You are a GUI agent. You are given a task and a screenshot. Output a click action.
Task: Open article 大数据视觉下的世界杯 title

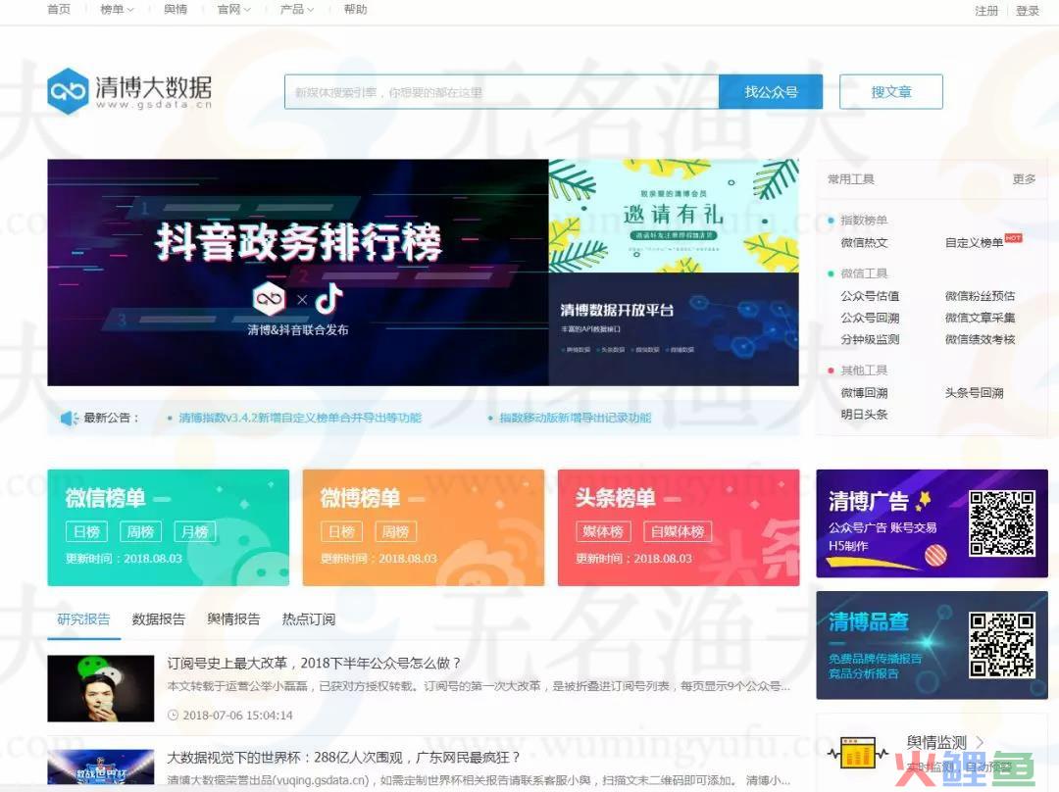coord(344,758)
